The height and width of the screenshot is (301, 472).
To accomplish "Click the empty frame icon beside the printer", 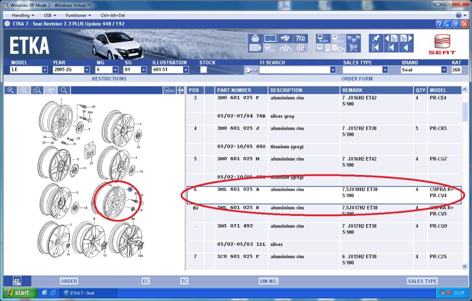I will tap(270, 38).
